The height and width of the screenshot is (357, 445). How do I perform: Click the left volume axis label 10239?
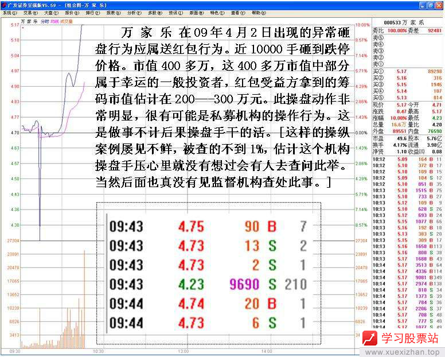(13, 308)
